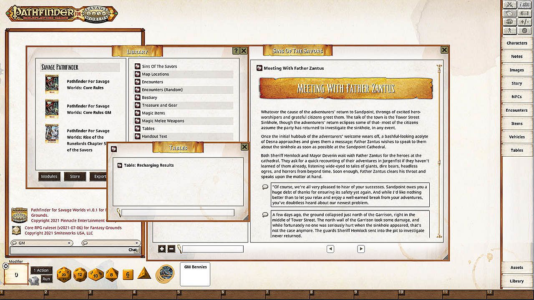
Task: Click the Store button in Library
Action: pos(75,176)
